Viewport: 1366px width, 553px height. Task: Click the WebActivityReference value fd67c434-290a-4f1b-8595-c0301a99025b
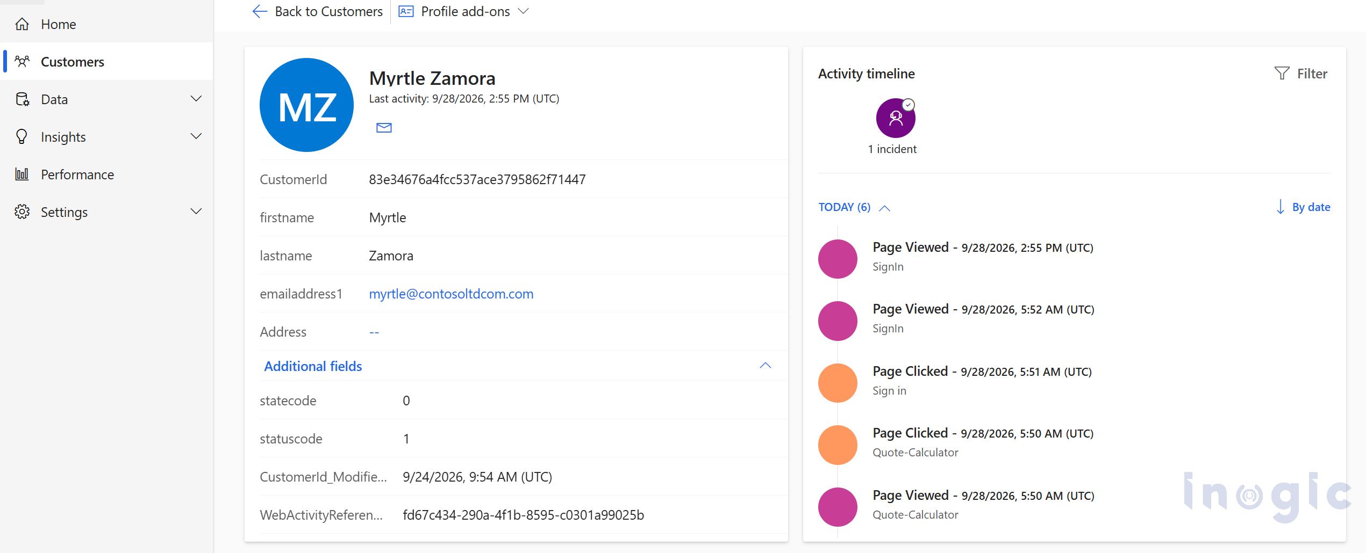point(523,515)
